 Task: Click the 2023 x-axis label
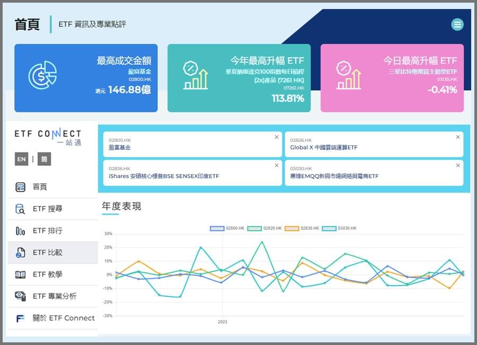[x=223, y=322]
